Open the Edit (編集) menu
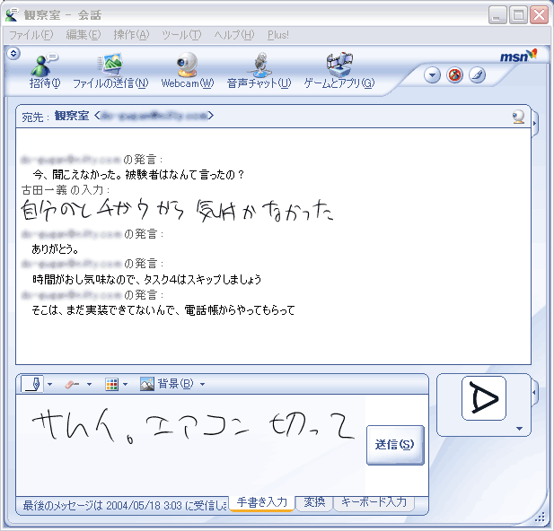This screenshot has width=554, height=531. 84,35
